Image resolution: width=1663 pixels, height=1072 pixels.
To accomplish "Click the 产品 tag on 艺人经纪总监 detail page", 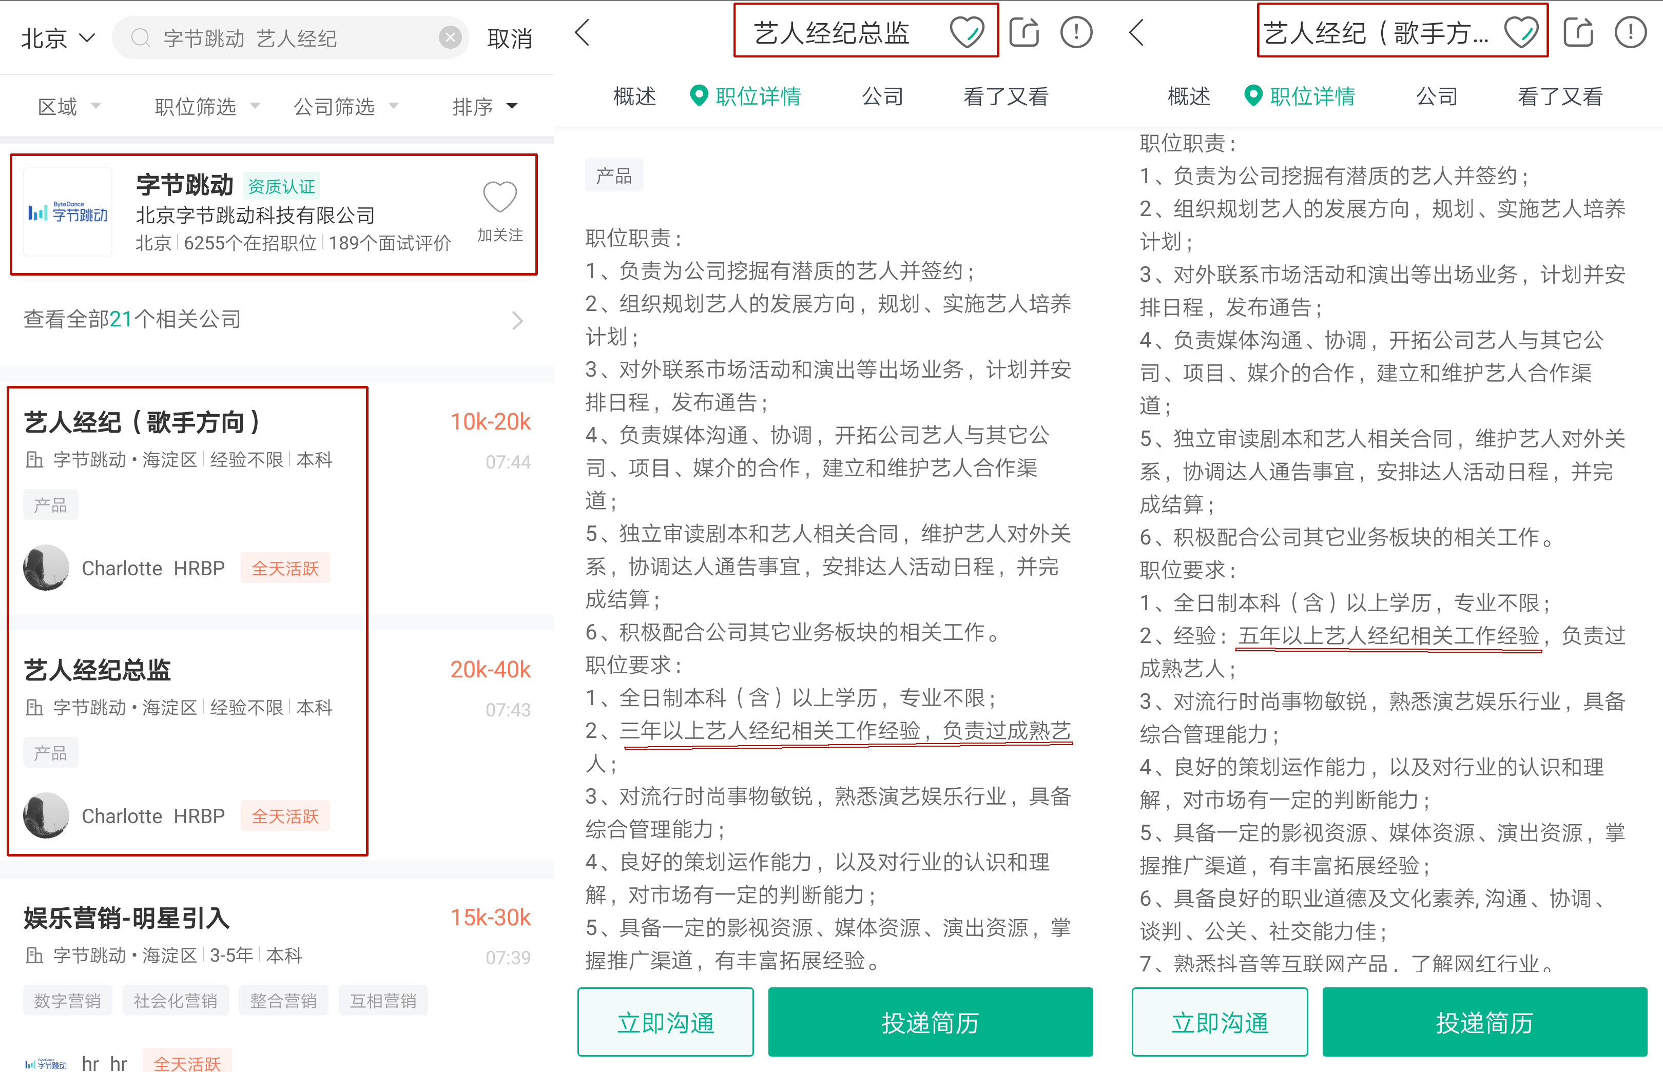I will tap(614, 176).
